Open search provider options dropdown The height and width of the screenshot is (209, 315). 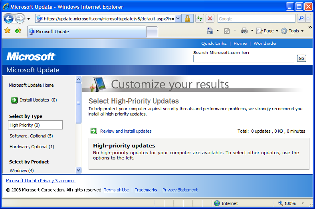click(308, 18)
